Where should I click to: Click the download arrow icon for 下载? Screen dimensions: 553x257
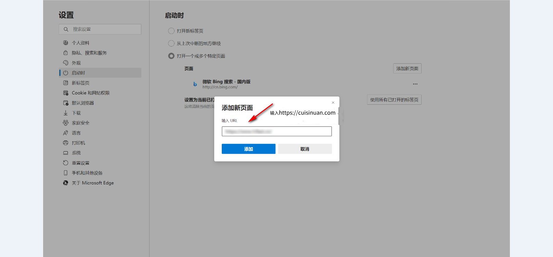(x=66, y=113)
